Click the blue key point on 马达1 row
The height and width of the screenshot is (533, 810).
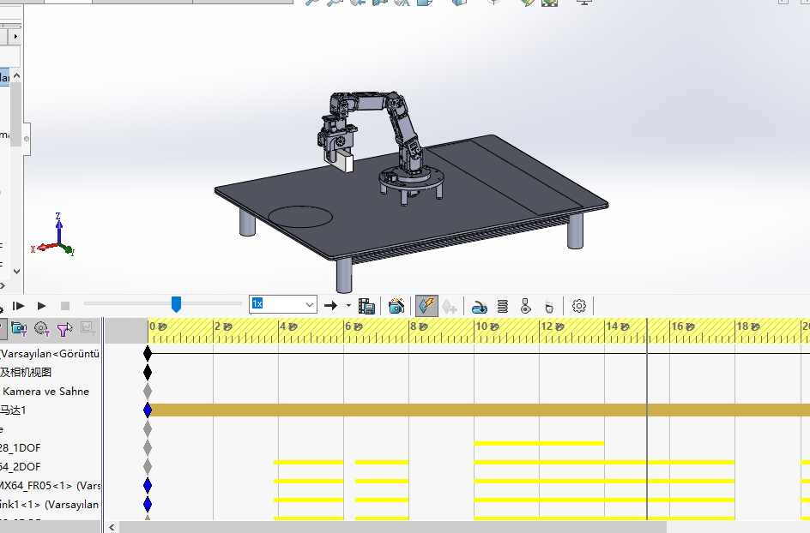(x=148, y=410)
